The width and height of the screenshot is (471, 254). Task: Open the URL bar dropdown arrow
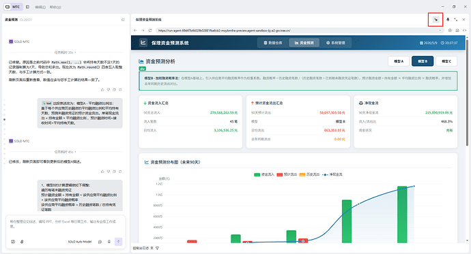tap(440, 30)
